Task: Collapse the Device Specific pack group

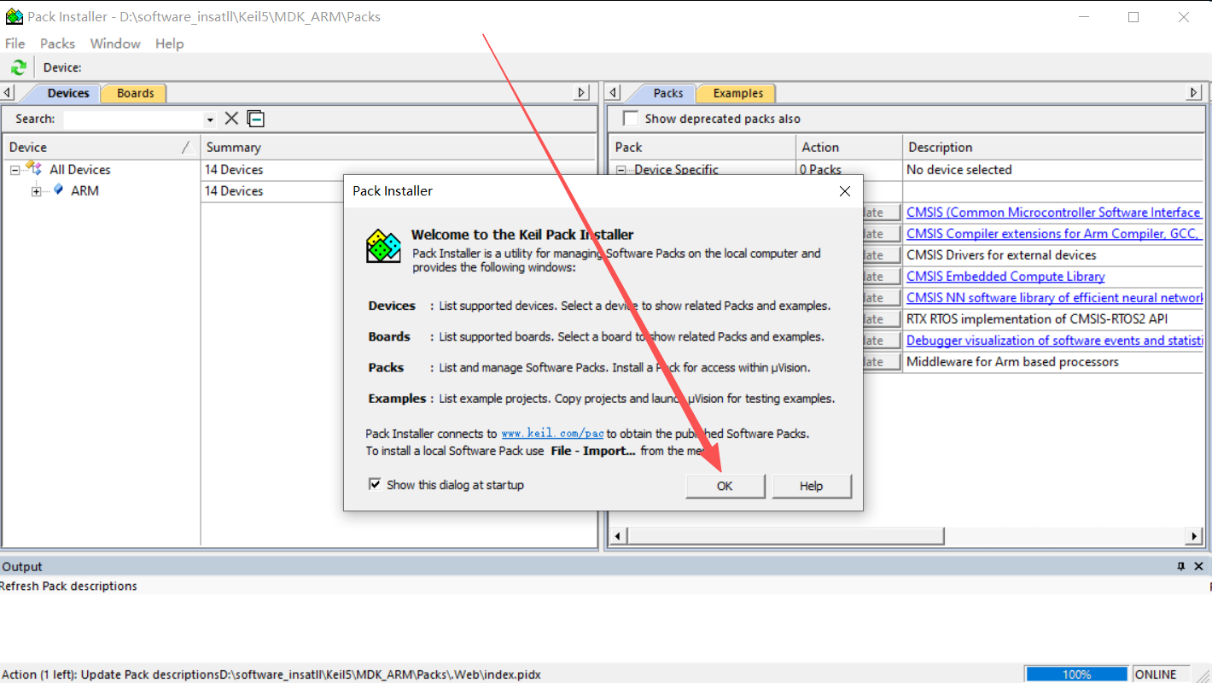Action: [621, 170]
